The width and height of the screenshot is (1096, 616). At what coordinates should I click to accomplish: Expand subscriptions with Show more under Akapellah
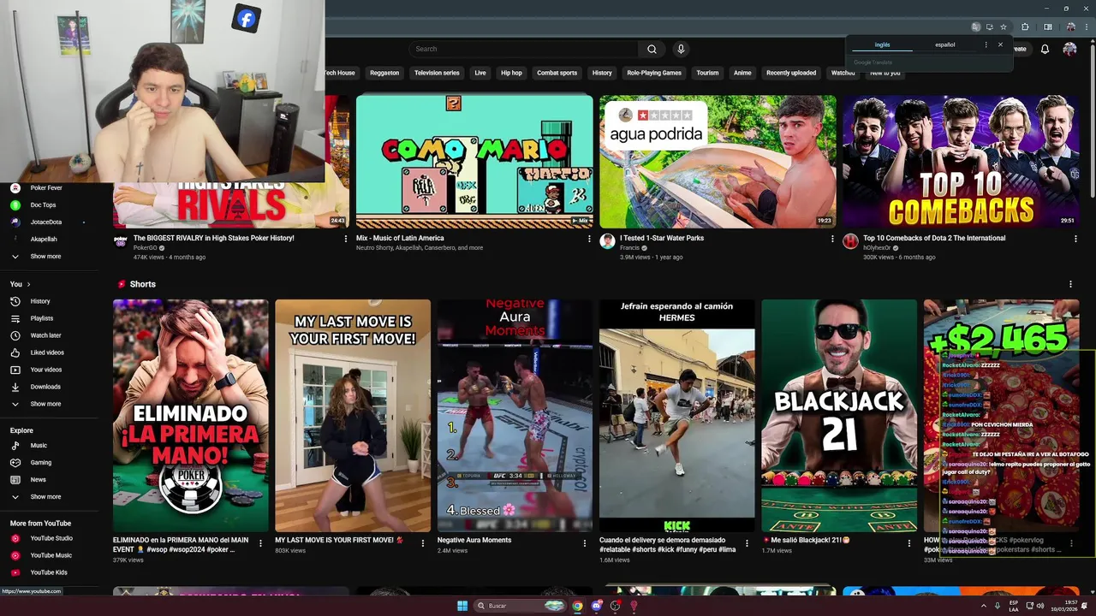point(45,257)
